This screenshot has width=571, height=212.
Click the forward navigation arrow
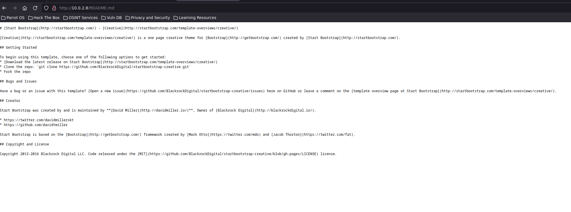click(15, 8)
